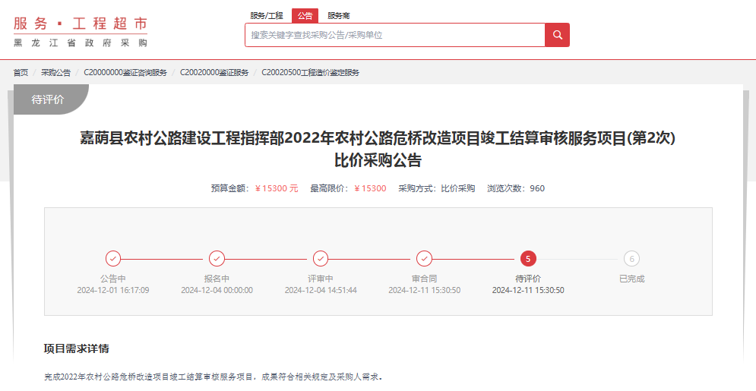The height and width of the screenshot is (391, 756).
Task: Click the 项目需求详情 section heading
Action: point(76,349)
